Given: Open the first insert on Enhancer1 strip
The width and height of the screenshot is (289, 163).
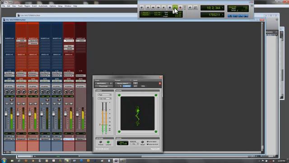Looking at the screenshot, I should coord(21,41).
